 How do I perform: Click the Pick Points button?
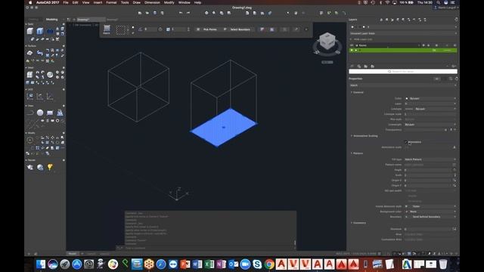206,29
